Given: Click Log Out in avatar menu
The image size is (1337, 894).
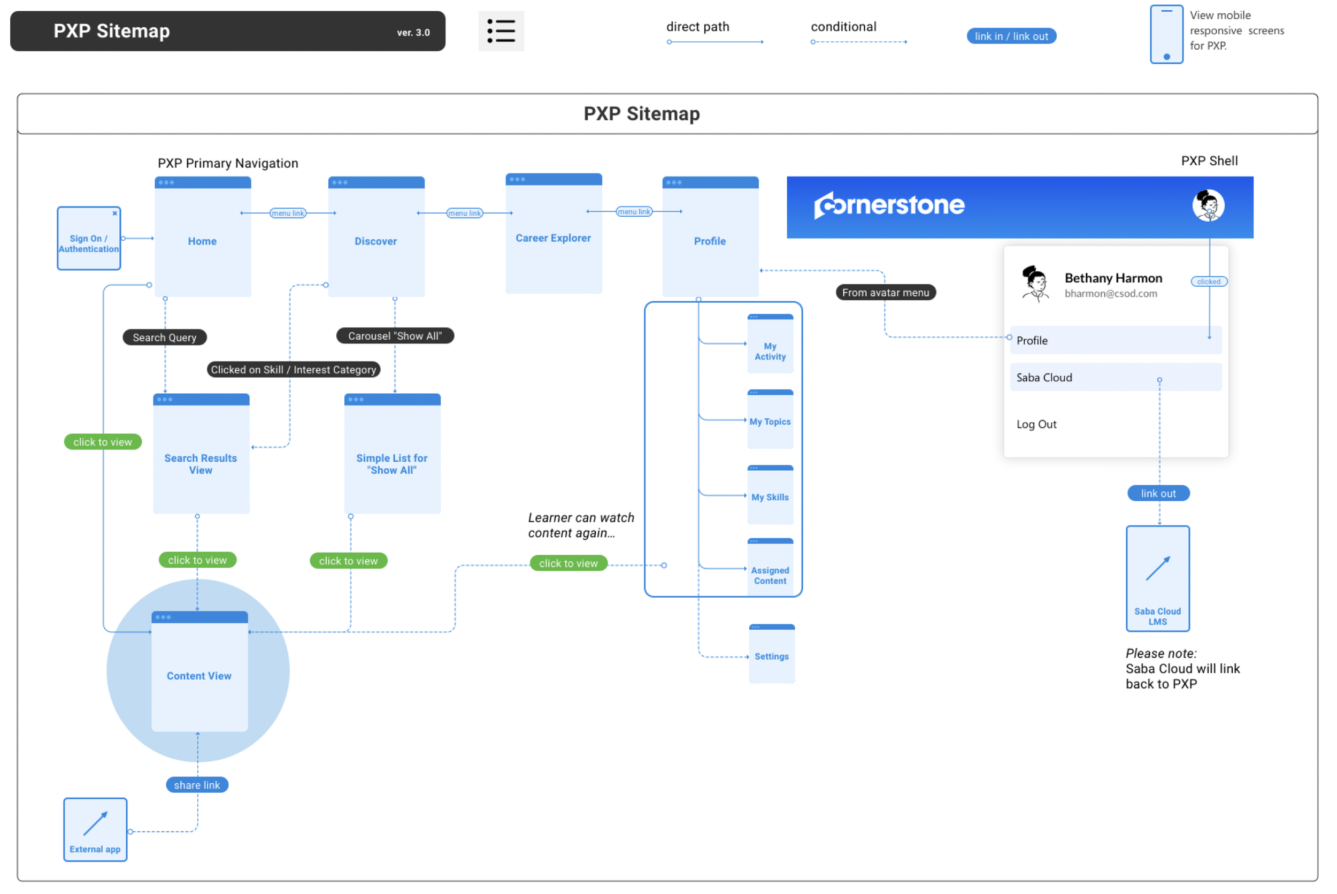Looking at the screenshot, I should click(x=1036, y=424).
